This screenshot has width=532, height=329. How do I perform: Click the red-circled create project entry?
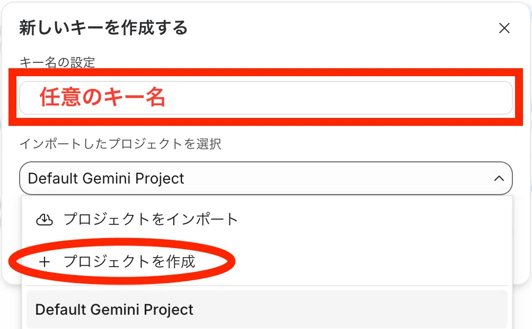(x=130, y=262)
